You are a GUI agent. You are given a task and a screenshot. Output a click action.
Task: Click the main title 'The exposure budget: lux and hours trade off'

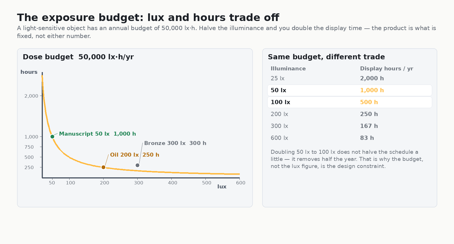[148, 18]
